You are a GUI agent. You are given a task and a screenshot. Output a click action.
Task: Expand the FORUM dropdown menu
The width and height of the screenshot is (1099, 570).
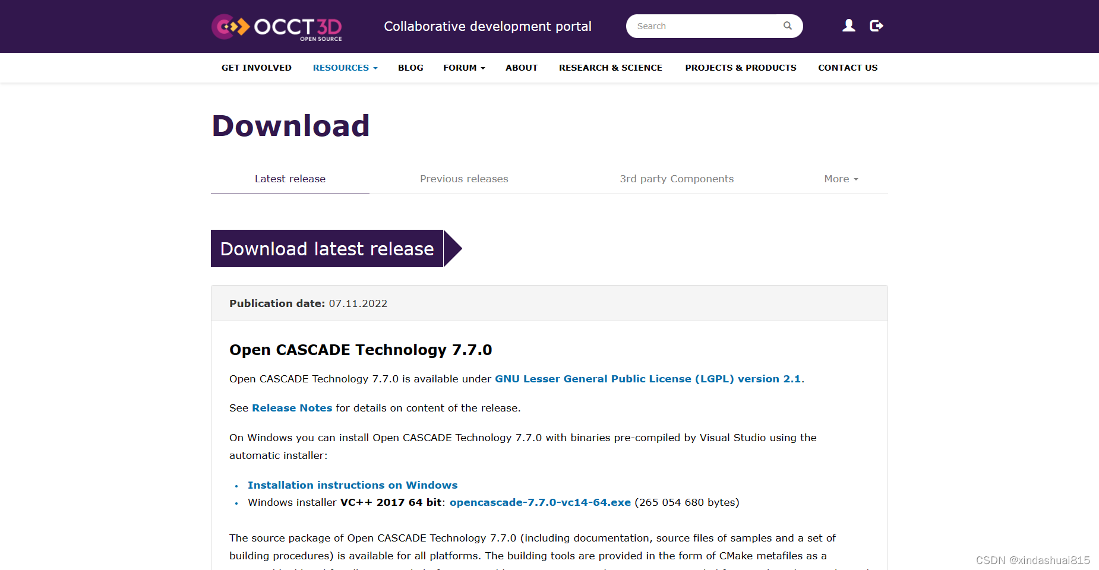(464, 68)
